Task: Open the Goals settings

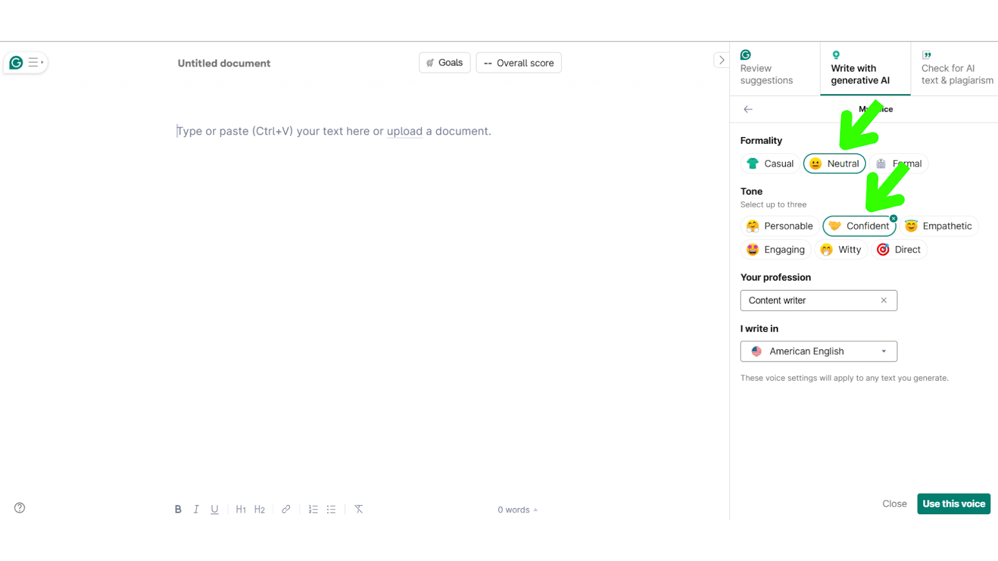Action: click(x=445, y=63)
